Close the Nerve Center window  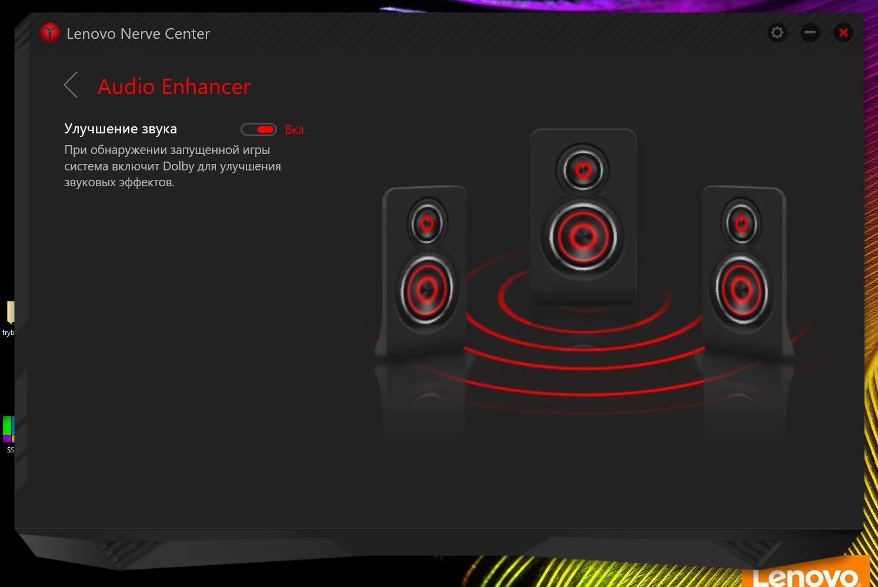[843, 33]
